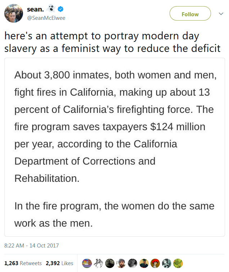Image resolution: width=229 pixels, height=272 pixels.
Task: Click the blue verified badge
Action: coord(60,9)
